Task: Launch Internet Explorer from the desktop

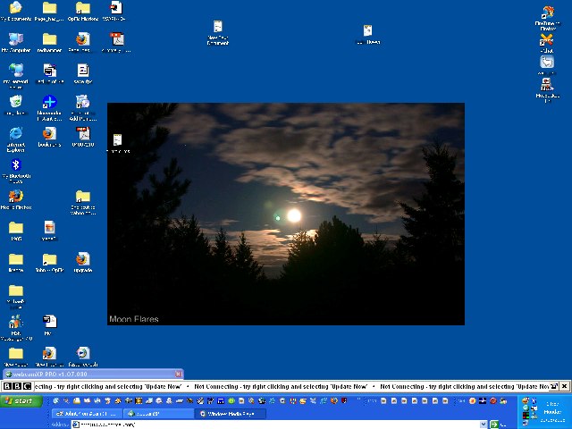Action: point(16,139)
